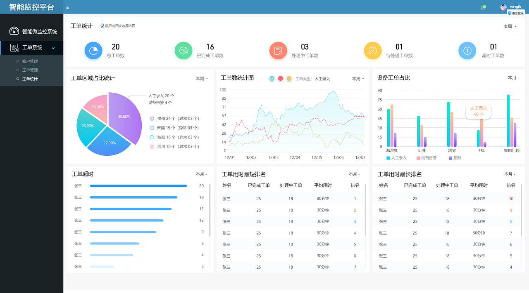Click the tallest cyan bar over 智能门锁
The image size is (529, 293).
tap(508, 121)
